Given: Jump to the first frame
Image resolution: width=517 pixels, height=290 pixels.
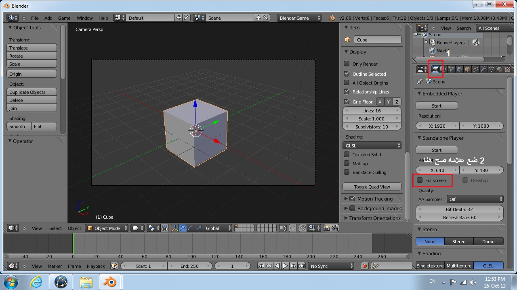Looking at the screenshot, I should [x=261, y=266].
